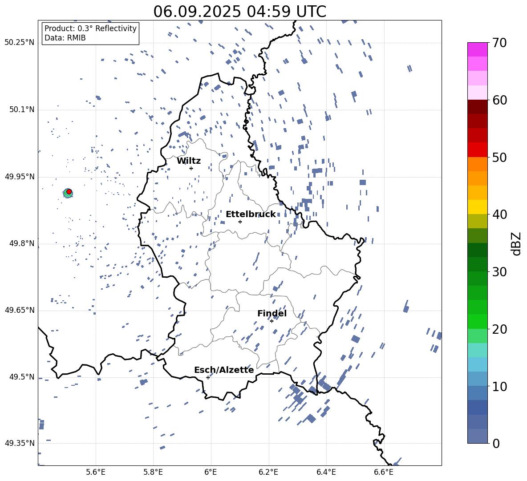This screenshot has height=481, width=527.
Task: Click the Ettelbruck city label
Action: (251, 214)
